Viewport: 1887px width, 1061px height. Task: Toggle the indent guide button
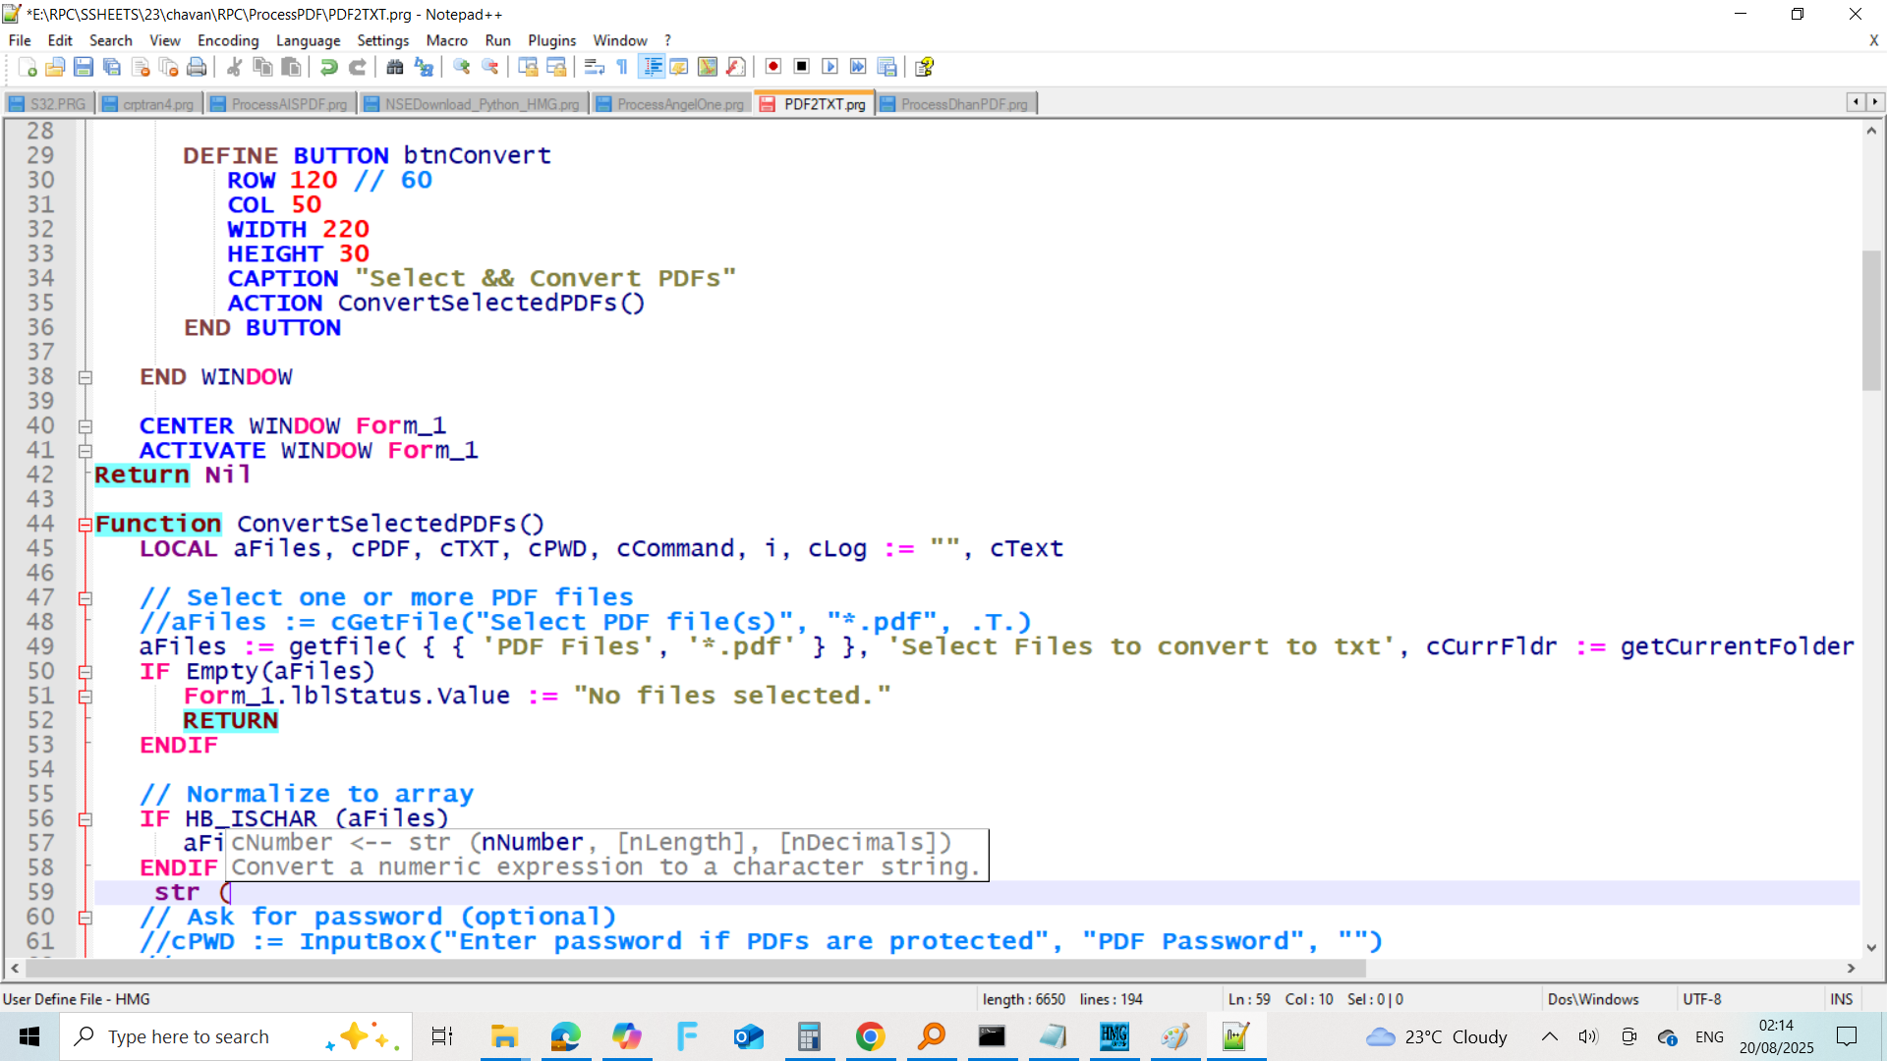[x=651, y=67]
